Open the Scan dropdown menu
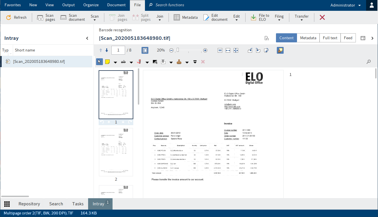The height and width of the screenshot is (217, 378). coord(95,17)
